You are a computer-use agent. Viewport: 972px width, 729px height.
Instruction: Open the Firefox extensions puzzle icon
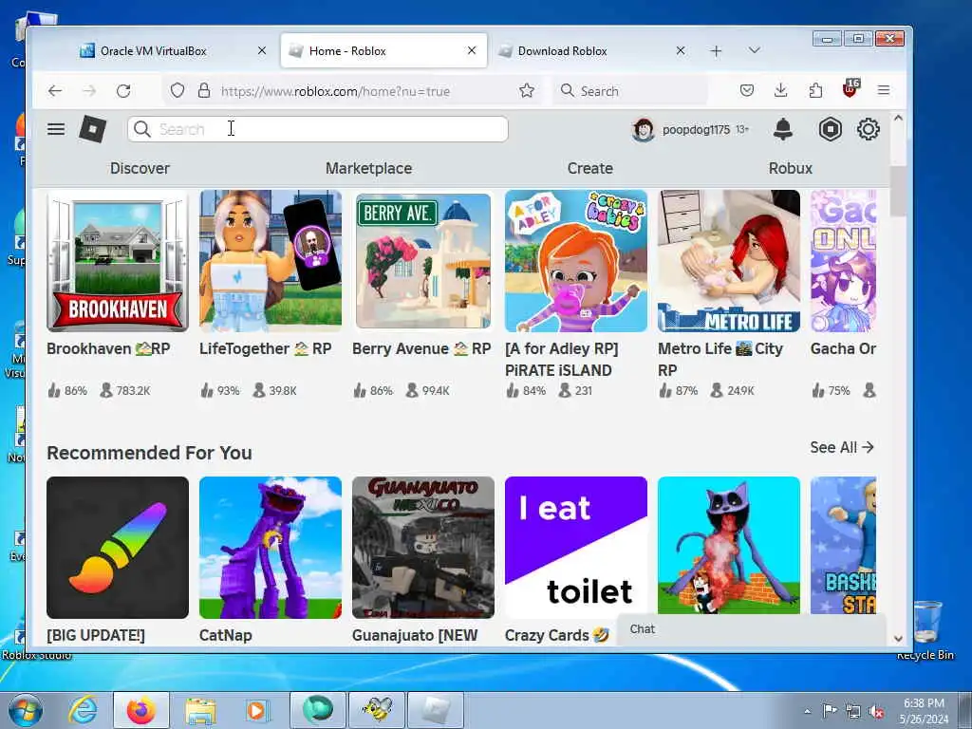tap(815, 90)
